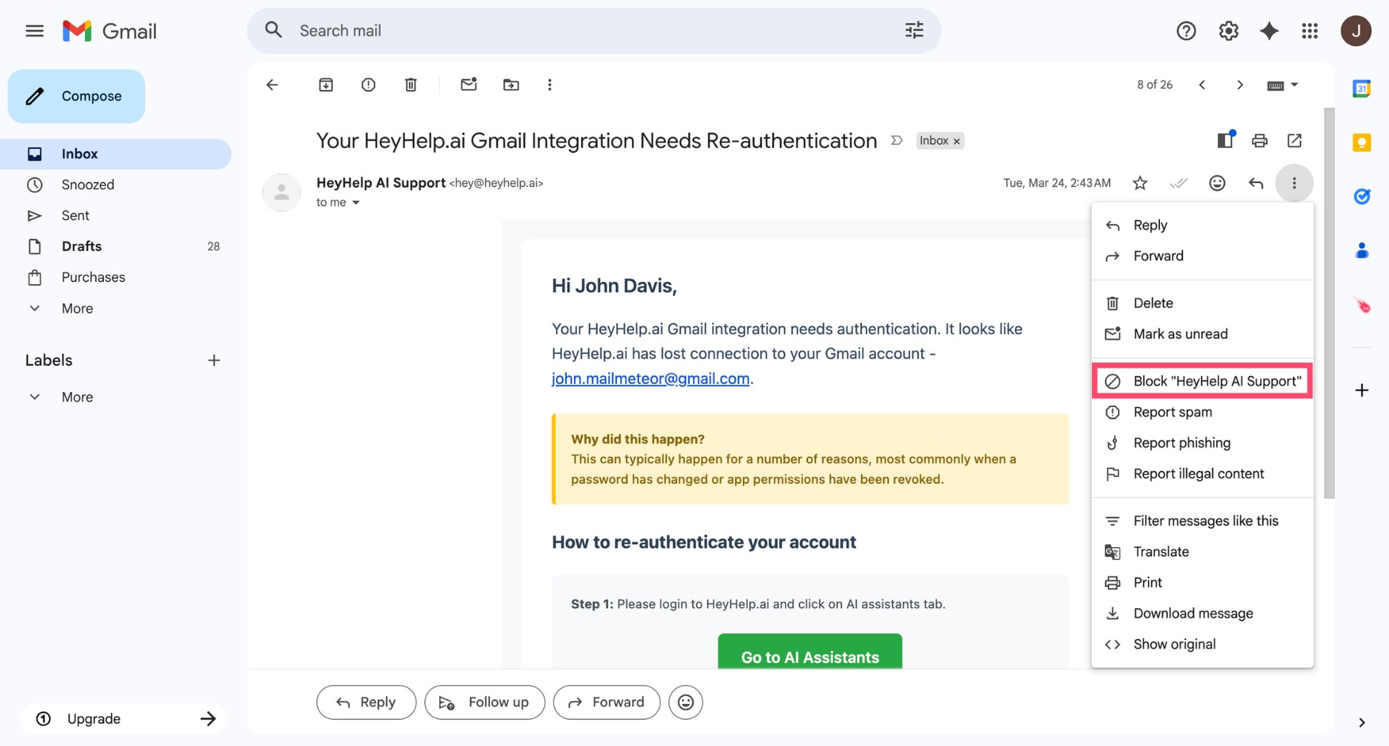Click Upgrade button in sidebar
Image resolution: width=1389 pixels, height=746 pixels.
tap(124, 719)
